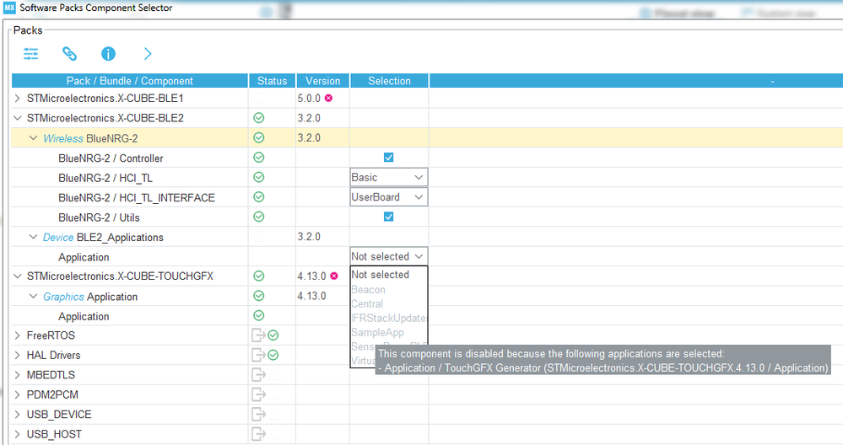Collapse the STMicroelectronics.X-CUBE-TOUCHGFX pack
This screenshot has width=843, height=445.
click(17, 276)
